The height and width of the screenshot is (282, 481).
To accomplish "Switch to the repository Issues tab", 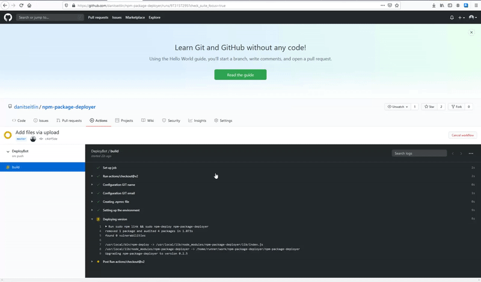I will click(41, 121).
